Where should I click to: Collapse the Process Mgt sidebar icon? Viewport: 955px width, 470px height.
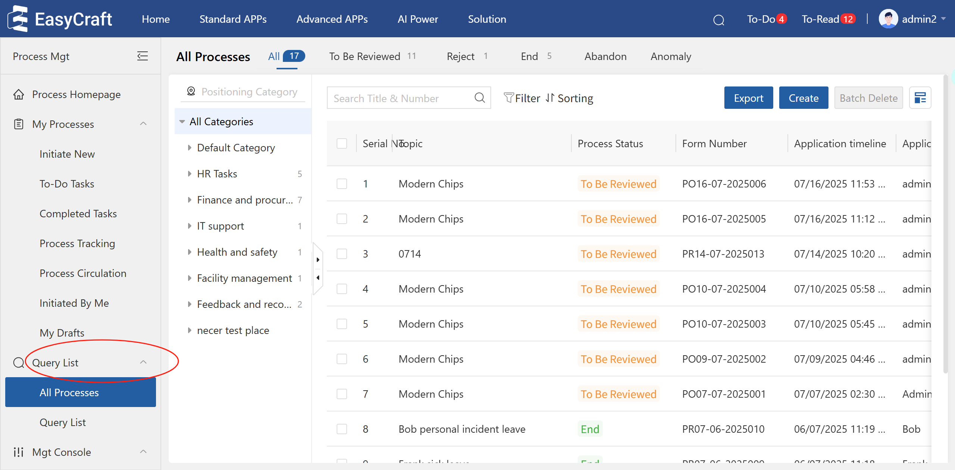tap(143, 56)
